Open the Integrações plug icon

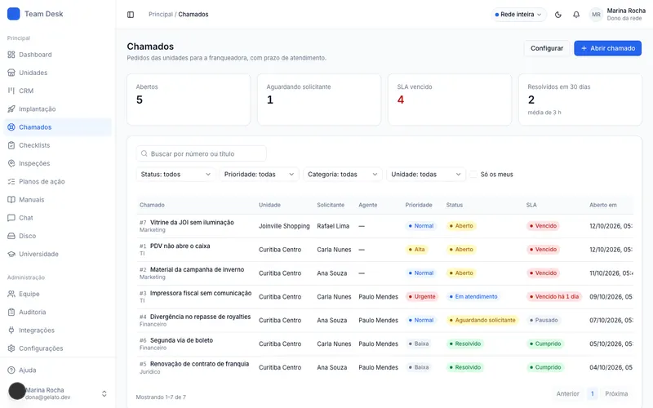11,330
